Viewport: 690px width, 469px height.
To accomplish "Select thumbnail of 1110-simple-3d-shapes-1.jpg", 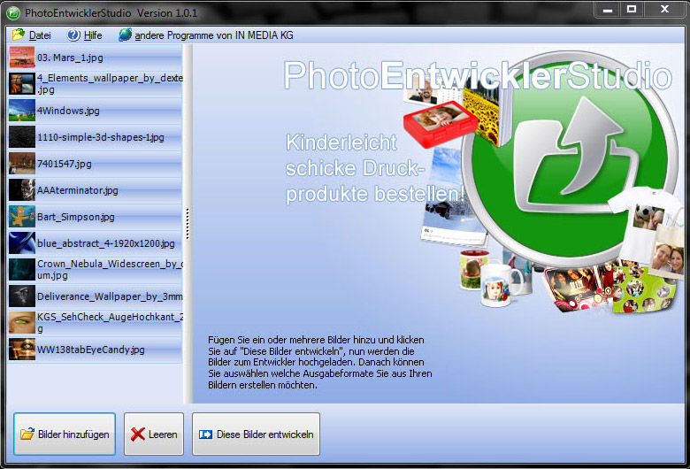I will point(21,137).
